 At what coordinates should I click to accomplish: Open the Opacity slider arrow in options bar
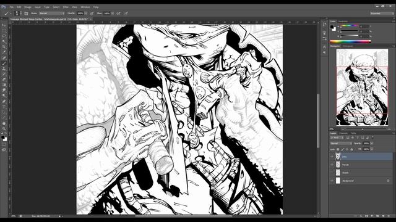coord(86,14)
